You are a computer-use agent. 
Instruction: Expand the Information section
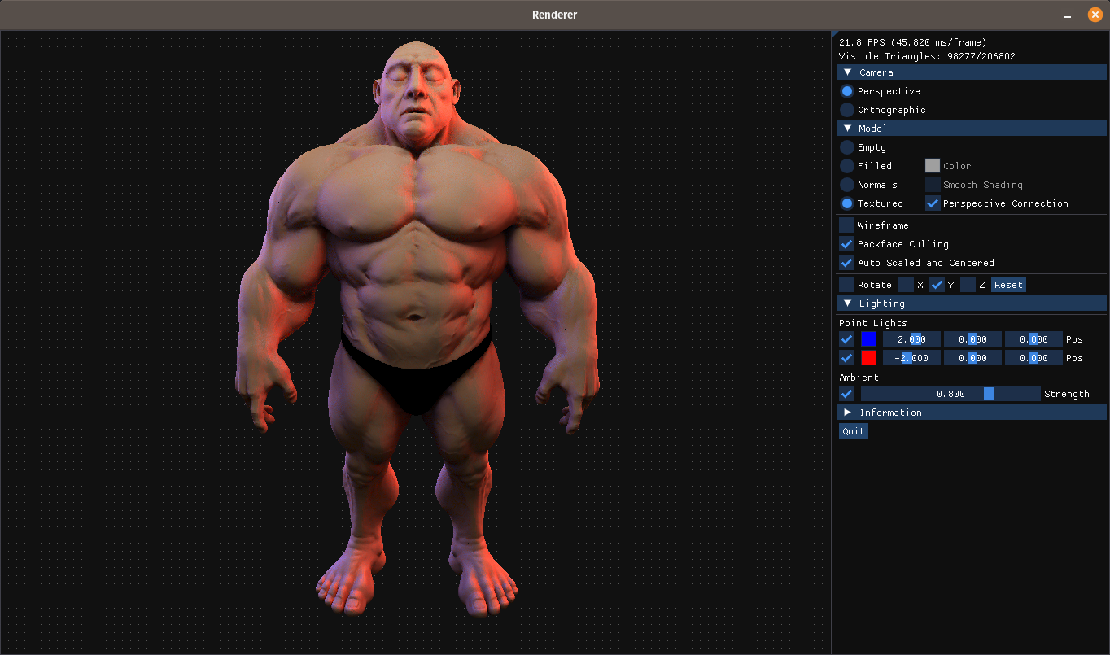pos(972,413)
